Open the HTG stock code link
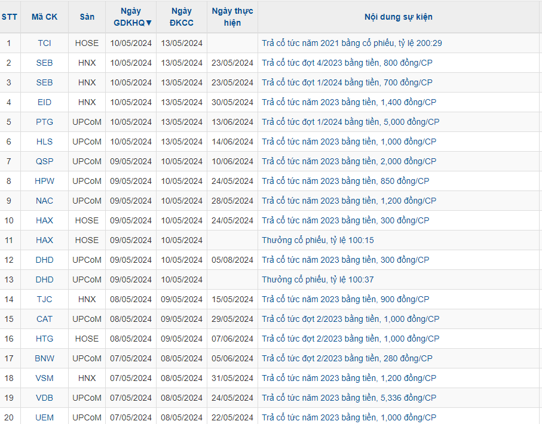 (44, 339)
